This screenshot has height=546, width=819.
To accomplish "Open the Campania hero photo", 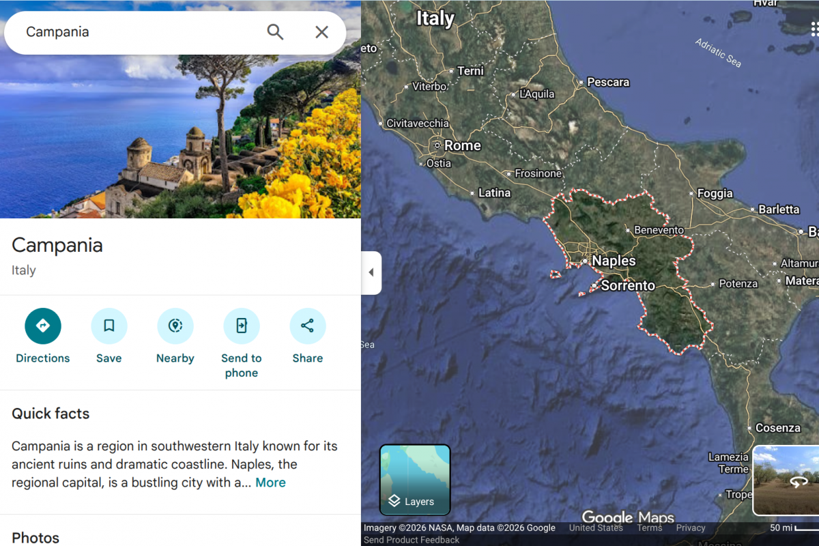I will tap(180, 136).
